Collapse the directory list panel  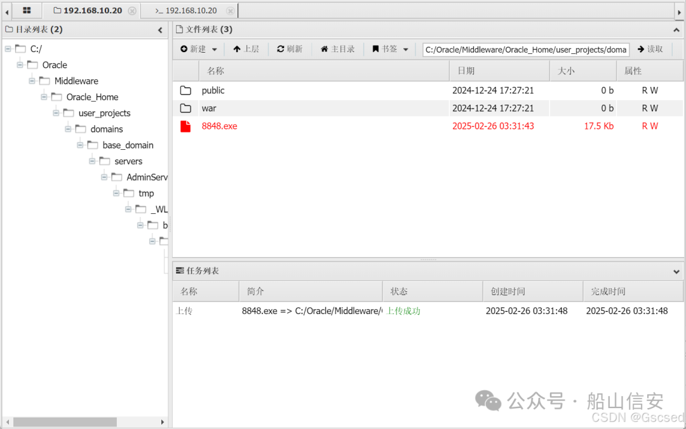pyautogui.click(x=160, y=30)
